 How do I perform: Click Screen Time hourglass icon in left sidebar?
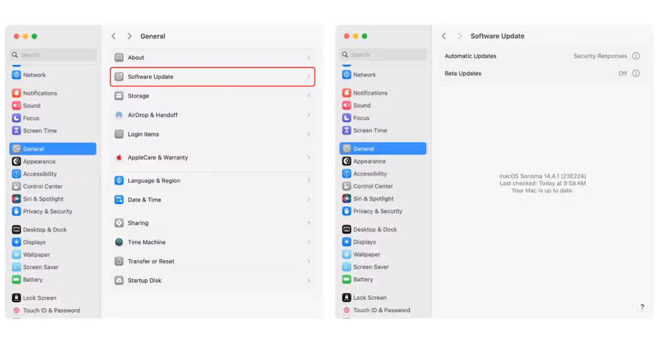[x=16, y=131]
